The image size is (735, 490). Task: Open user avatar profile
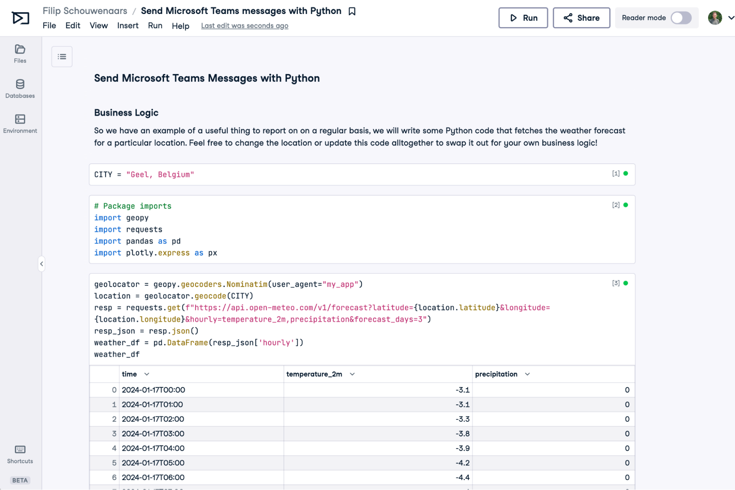[715, 18]
